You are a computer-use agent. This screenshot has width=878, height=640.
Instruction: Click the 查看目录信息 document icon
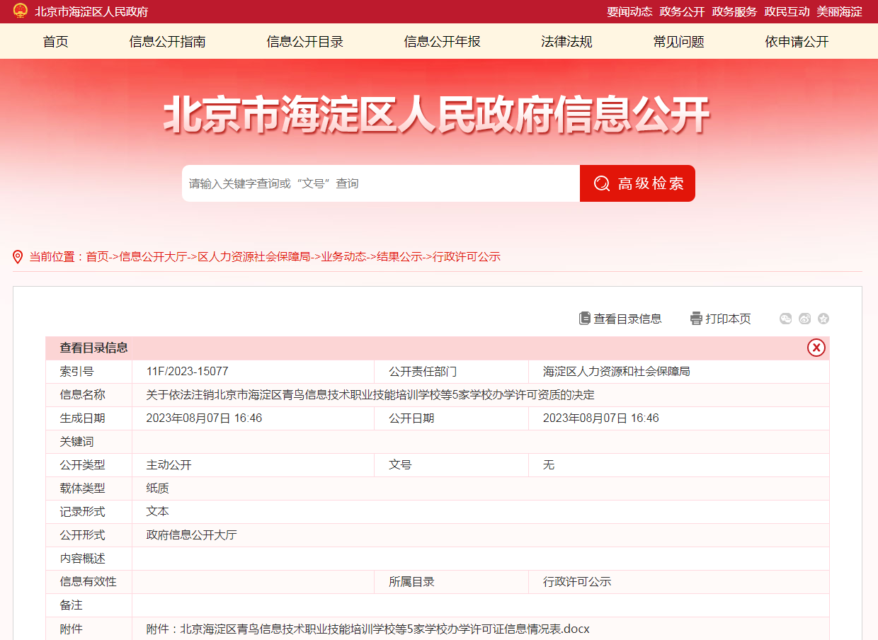pyautogui.click(x=585, y=319)
